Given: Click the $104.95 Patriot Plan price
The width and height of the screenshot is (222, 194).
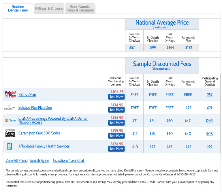Looking at the screenshot, I should [x=117, y=92].
